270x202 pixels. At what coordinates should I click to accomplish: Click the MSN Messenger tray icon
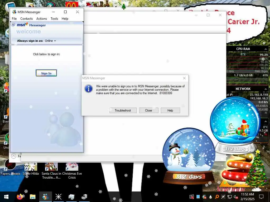204,197
